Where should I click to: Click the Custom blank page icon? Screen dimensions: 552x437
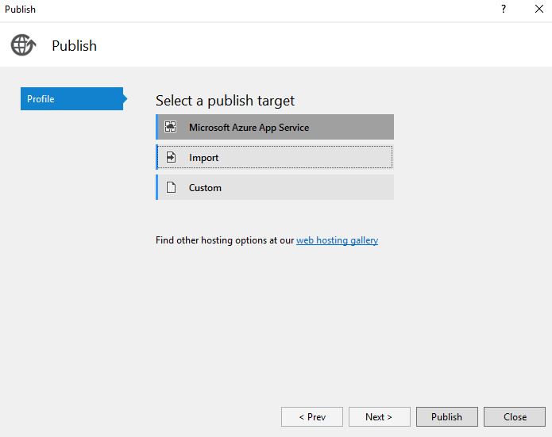click(171, 187)
